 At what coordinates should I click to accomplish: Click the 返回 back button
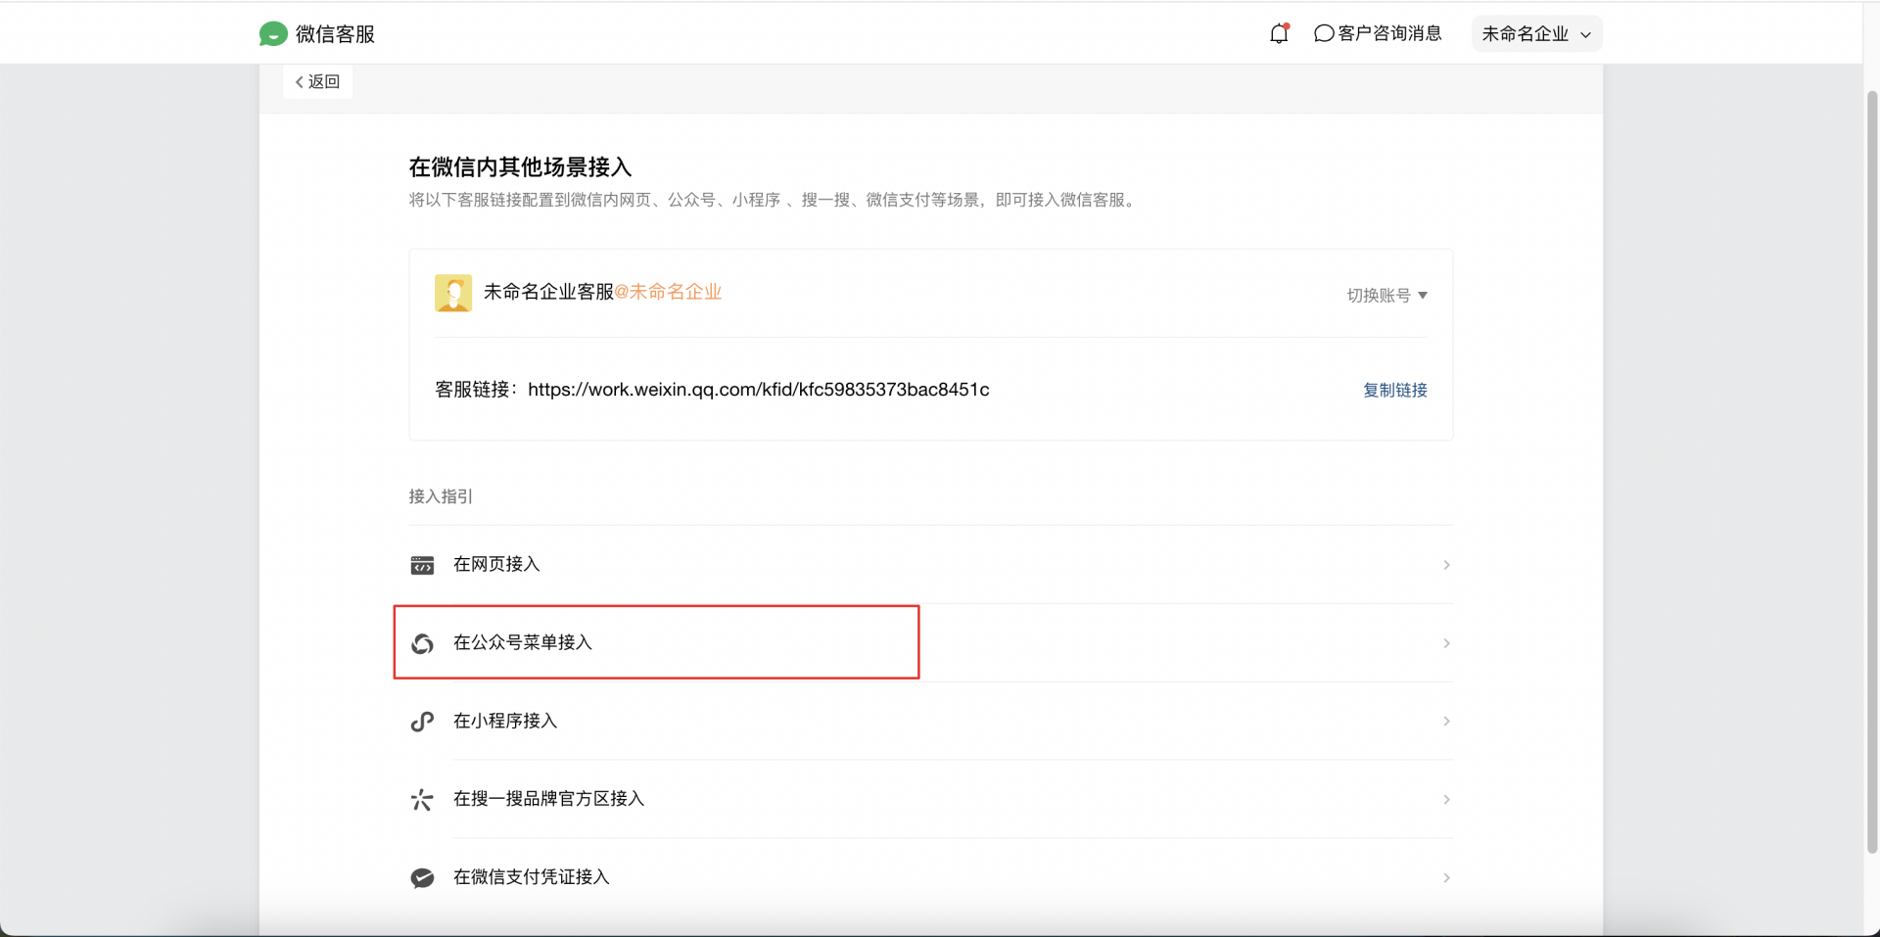click(x=316, y=81)
